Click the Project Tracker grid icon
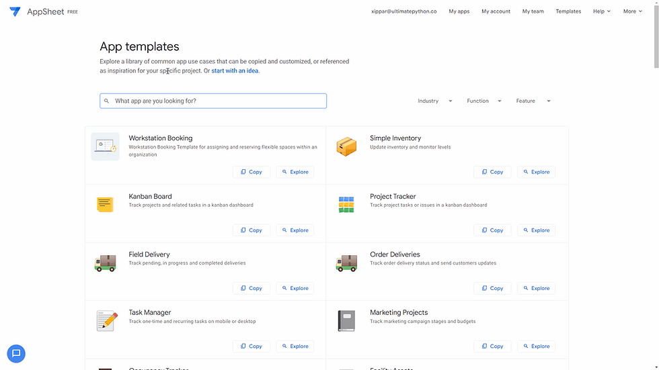This screenshot has height=370, width=659. [x=346, y=204]
